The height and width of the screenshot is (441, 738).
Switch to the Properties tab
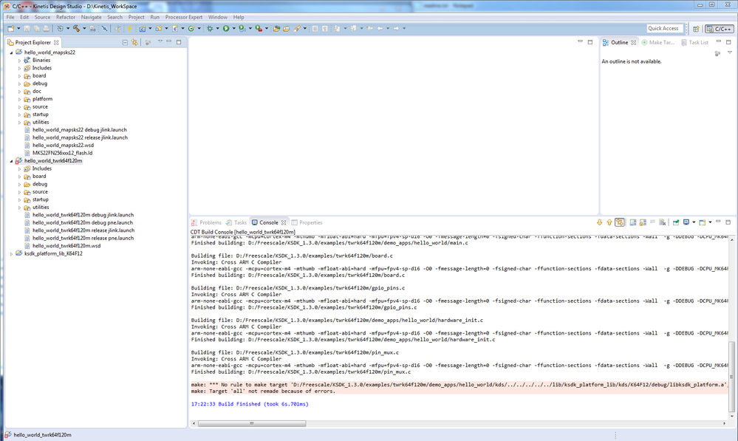[307, 222]
